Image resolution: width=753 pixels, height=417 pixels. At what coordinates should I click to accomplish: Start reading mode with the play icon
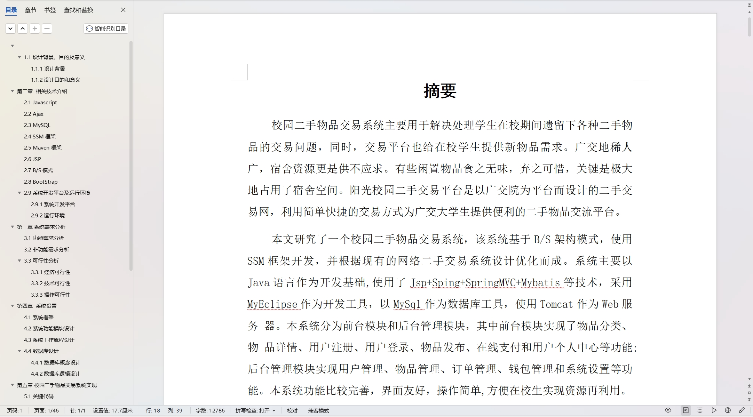714,410
